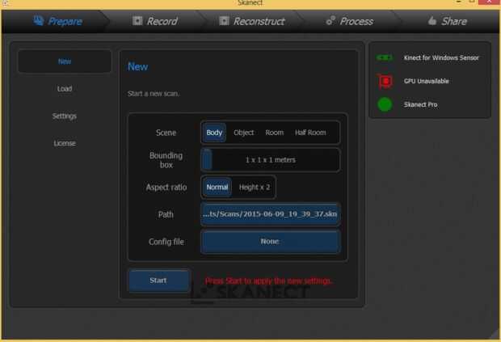
Task: Set aspect ratio to Normal
Action: [x=217, y=187]
